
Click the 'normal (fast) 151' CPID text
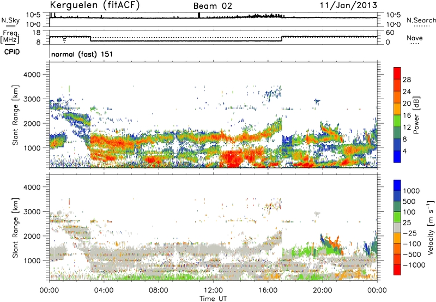(82, 54)
